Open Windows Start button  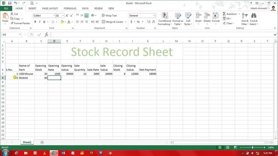point(5,153)
